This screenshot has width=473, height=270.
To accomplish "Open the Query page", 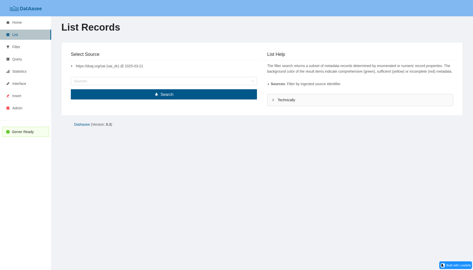I will [25, 59].
